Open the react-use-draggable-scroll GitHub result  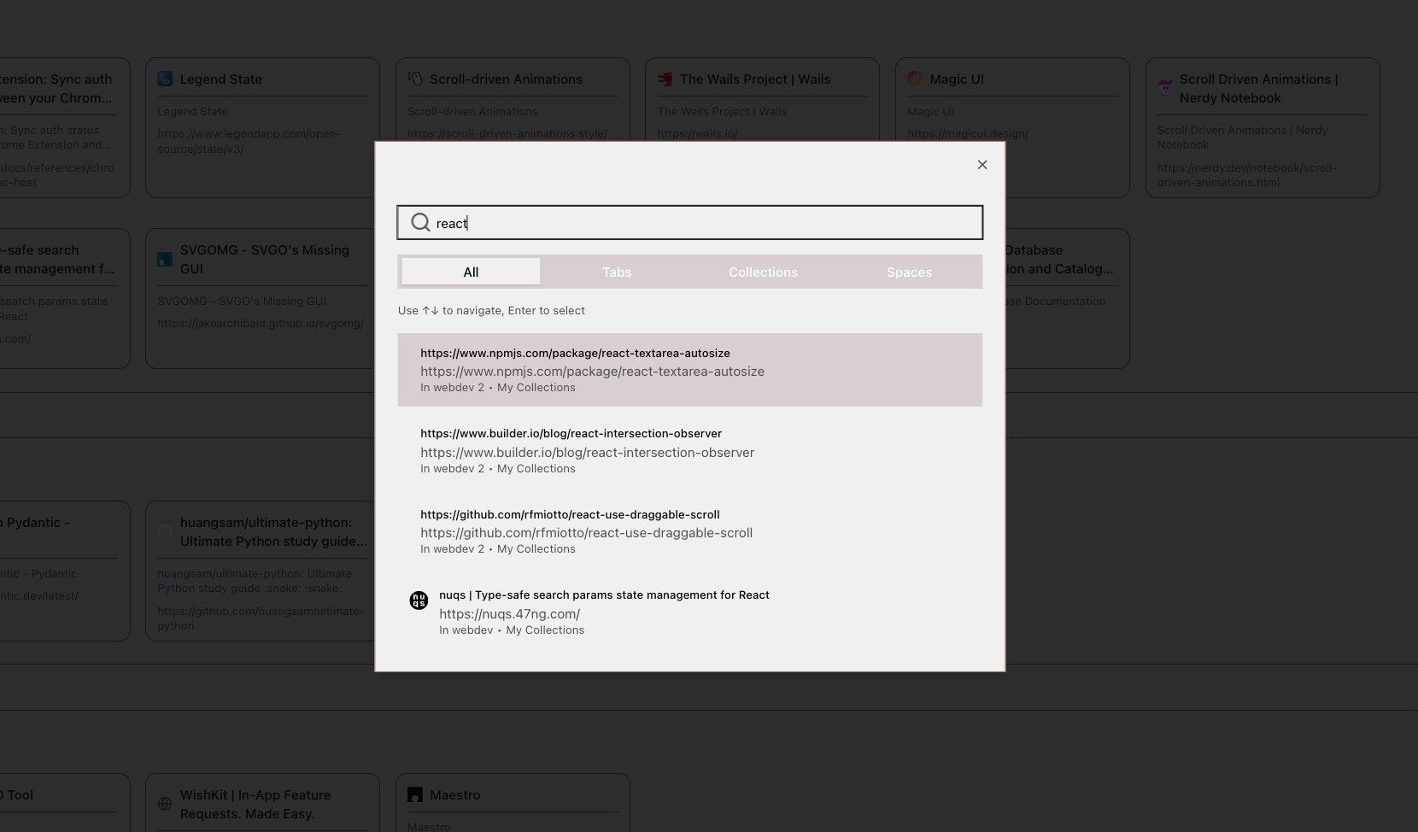[690, 531]
